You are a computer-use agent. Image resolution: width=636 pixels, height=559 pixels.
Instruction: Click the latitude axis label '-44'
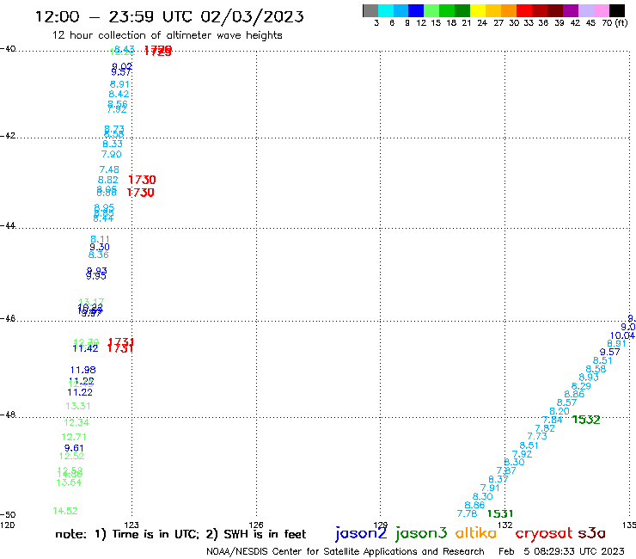8,225
